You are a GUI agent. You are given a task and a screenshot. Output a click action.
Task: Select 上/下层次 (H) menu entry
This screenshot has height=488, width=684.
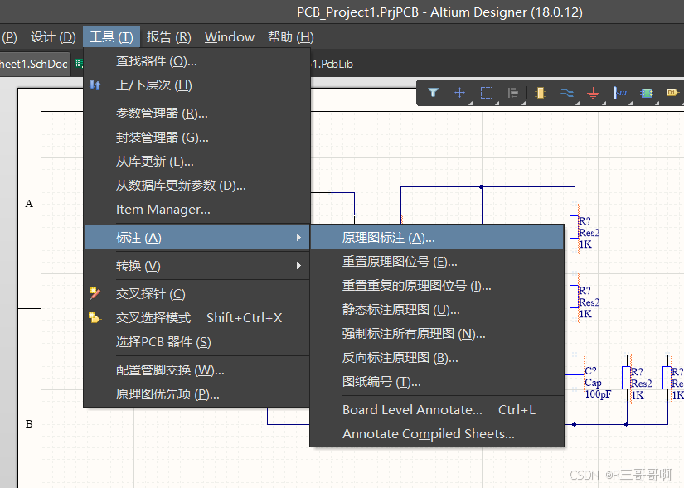pos(196,85)
